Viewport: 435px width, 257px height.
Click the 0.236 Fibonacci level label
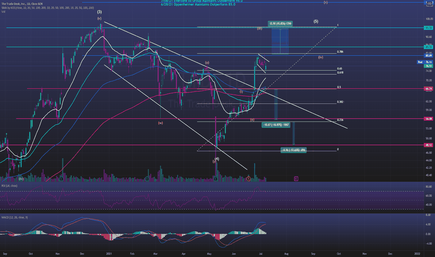340,120
